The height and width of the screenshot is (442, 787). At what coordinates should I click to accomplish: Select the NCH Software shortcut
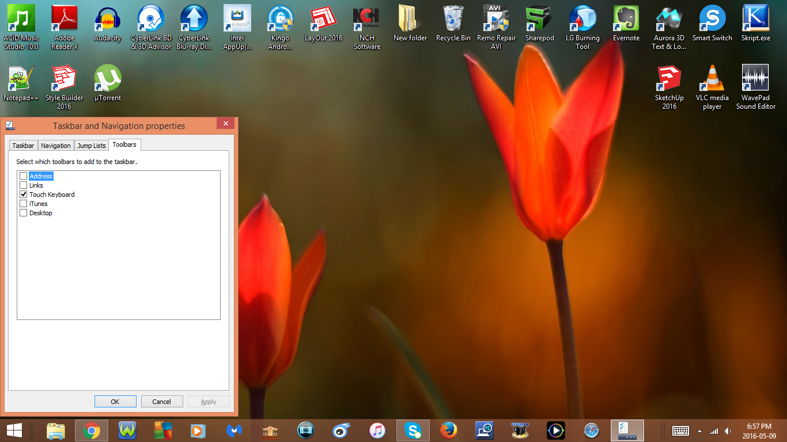point(367,26)
